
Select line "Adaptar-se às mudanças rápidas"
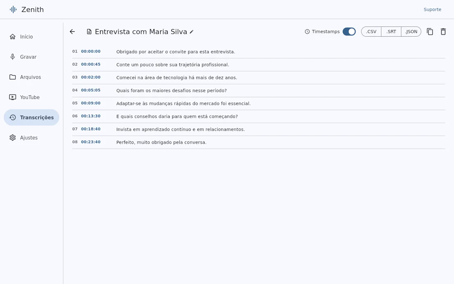coord(184,103)
